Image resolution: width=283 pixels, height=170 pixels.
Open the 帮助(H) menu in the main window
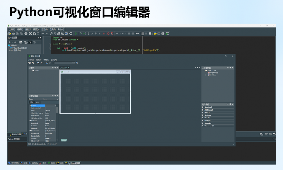pos(61,29)
